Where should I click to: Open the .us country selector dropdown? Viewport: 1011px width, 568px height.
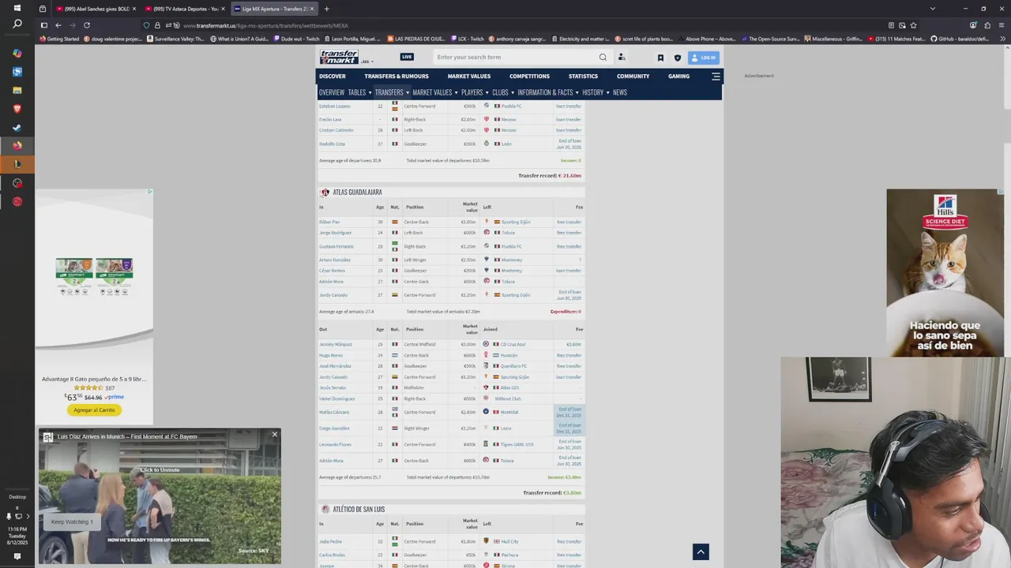[367, 61]
